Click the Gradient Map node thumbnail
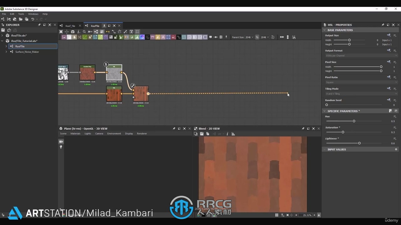Viewport: 401px width, 225px height. (87, 72)
